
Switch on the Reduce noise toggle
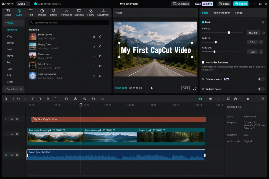[x=261, y=89]
